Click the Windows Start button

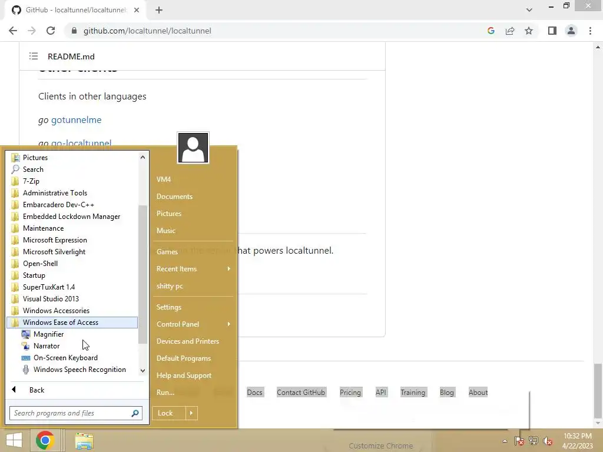coord(14,440)
